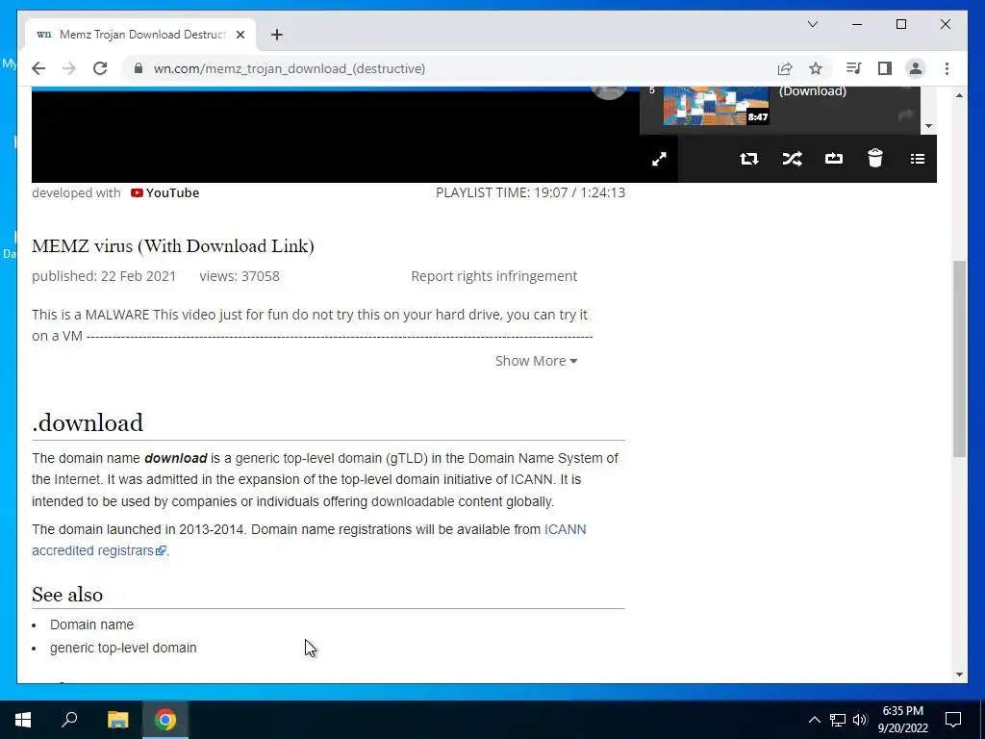Close the Memz Trojan Download tab
985x739 pixels.
point(240,35)
